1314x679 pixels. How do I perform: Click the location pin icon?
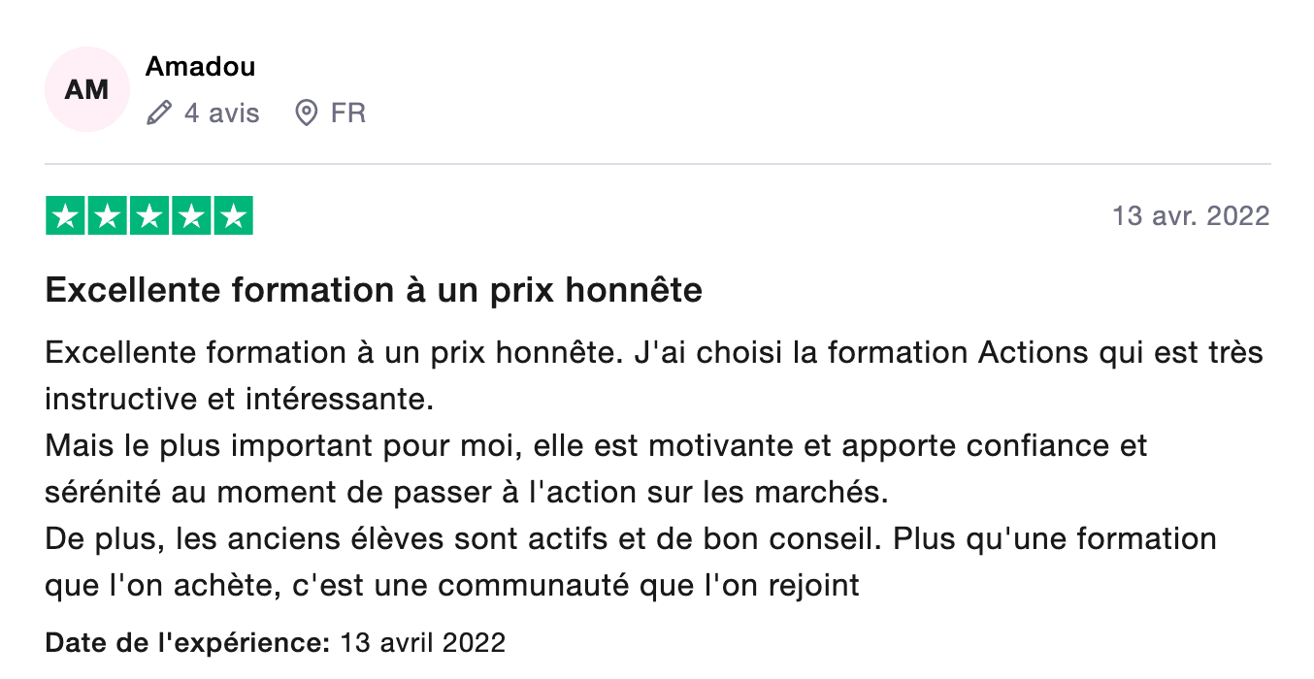[306, 113]
